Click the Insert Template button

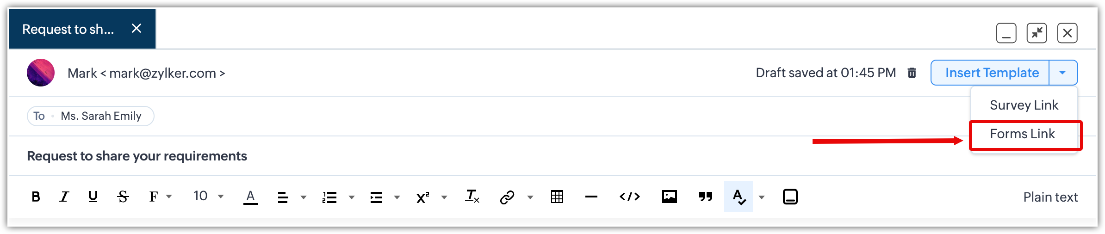[992, 73]
